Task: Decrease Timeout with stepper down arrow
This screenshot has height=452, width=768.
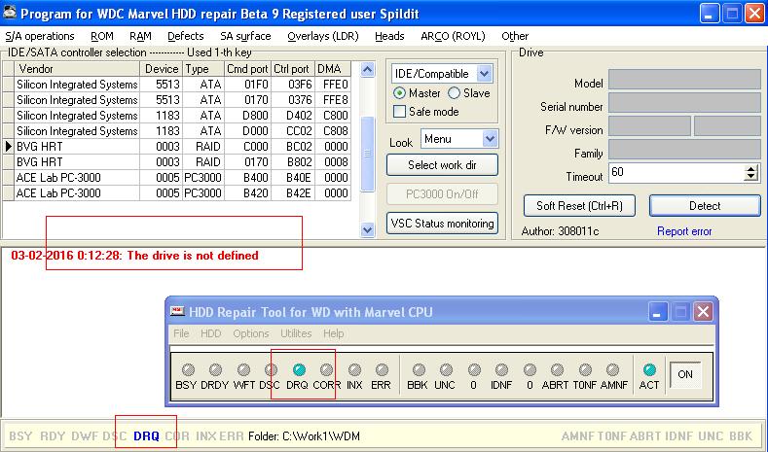Action: coord(750,177)
